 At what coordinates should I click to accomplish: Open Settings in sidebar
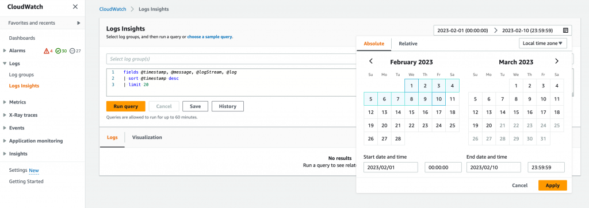coord(18,170)
